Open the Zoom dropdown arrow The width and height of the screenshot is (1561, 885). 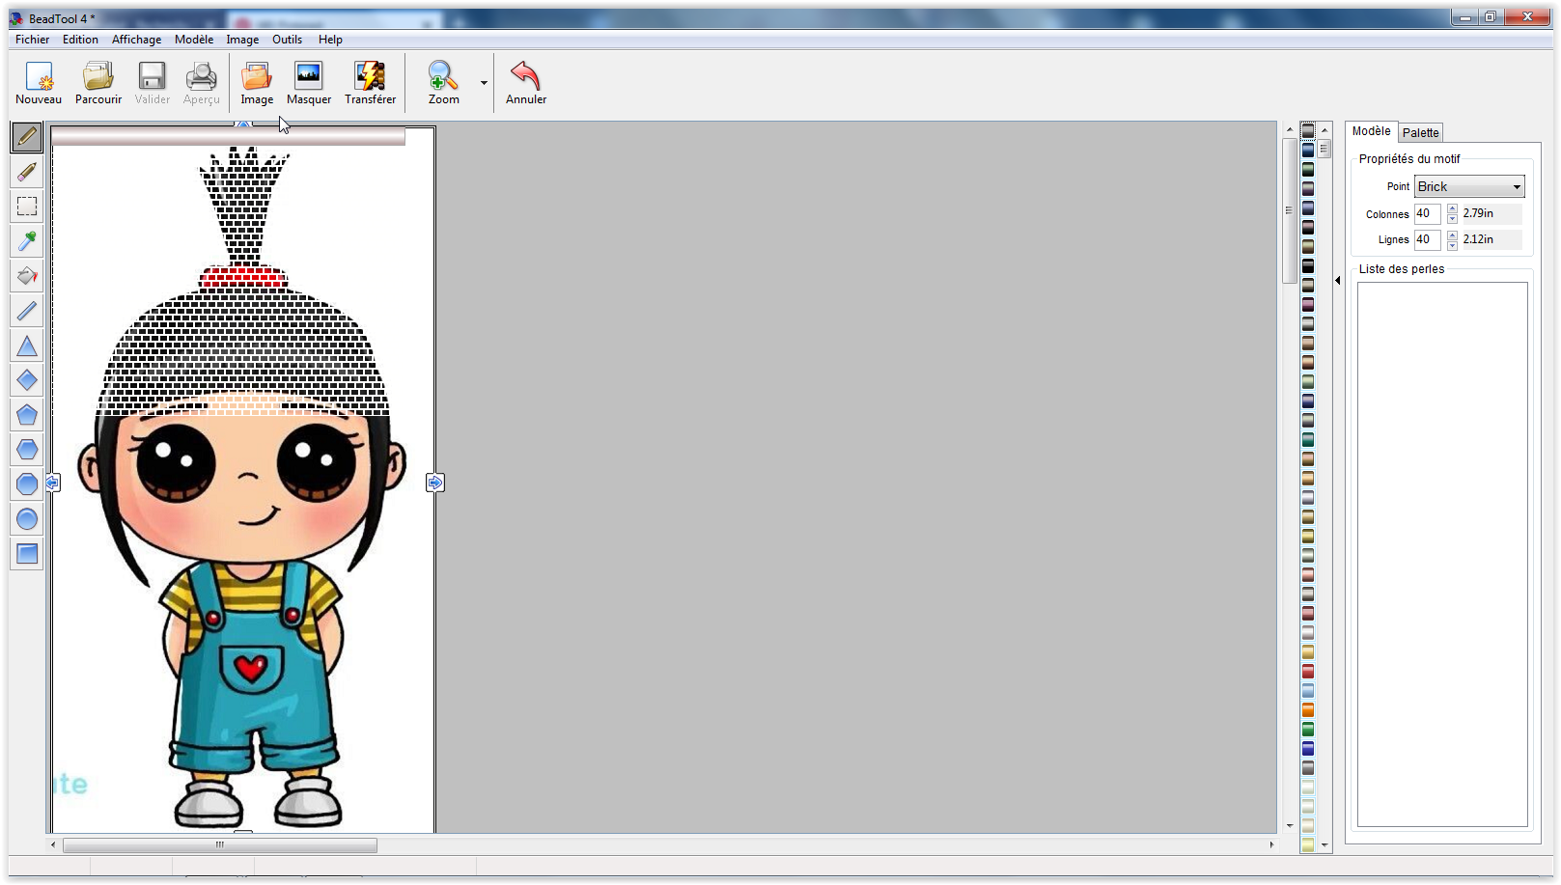pyautogui.click(x=484, y=83)
